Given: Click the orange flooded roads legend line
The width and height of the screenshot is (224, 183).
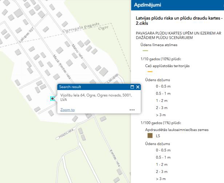Looking at the screenshot, I should [150, 72].
